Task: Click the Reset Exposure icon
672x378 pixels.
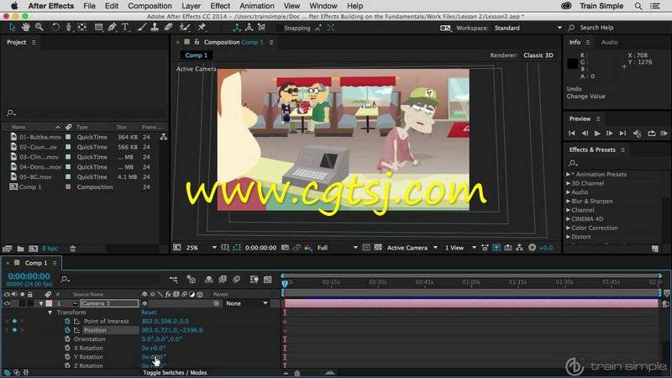Action: coord(533,248)
